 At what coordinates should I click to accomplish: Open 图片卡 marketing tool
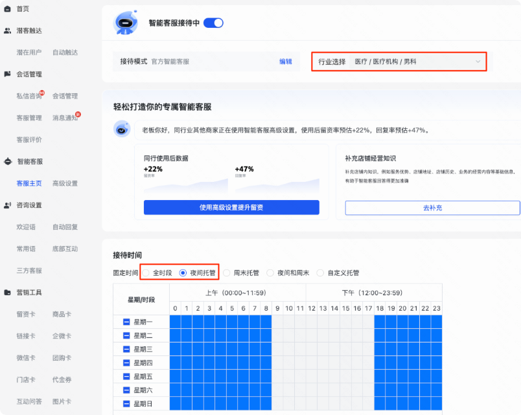62,401
